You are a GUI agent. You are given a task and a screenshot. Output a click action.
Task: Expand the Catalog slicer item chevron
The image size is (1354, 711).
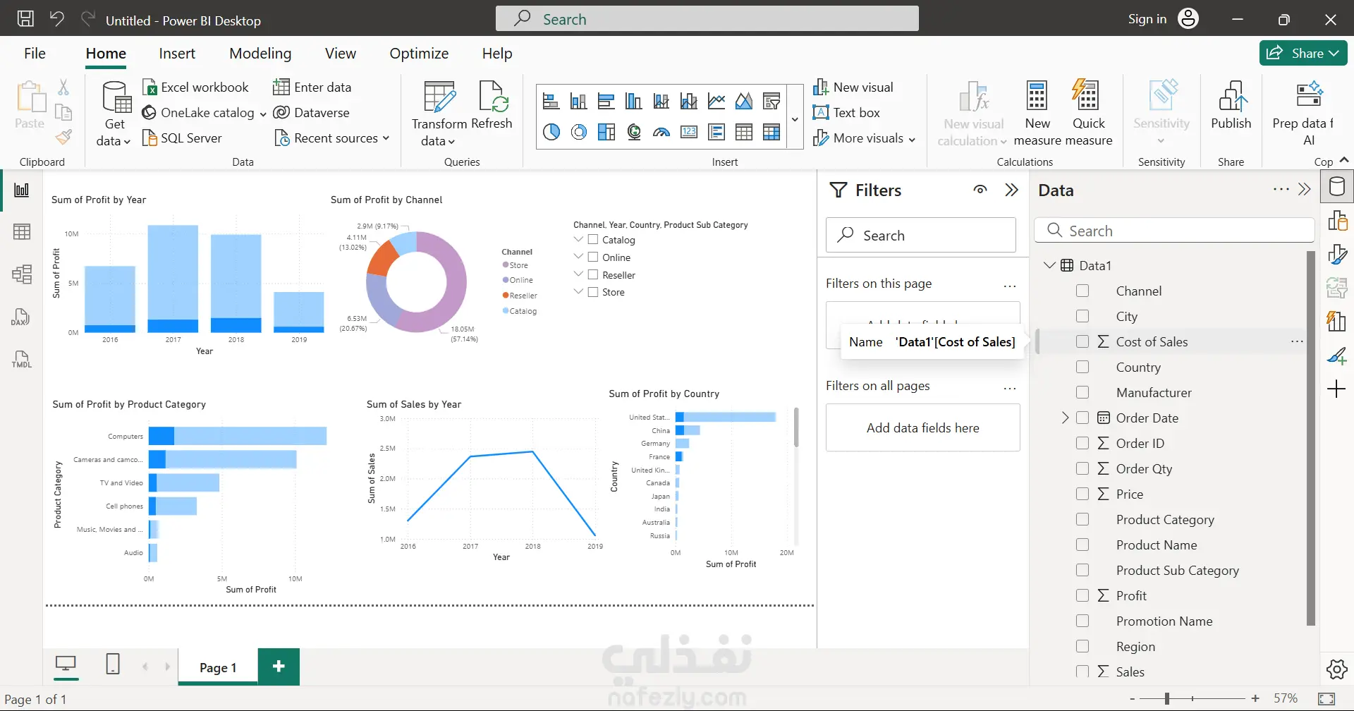[579, 240]
